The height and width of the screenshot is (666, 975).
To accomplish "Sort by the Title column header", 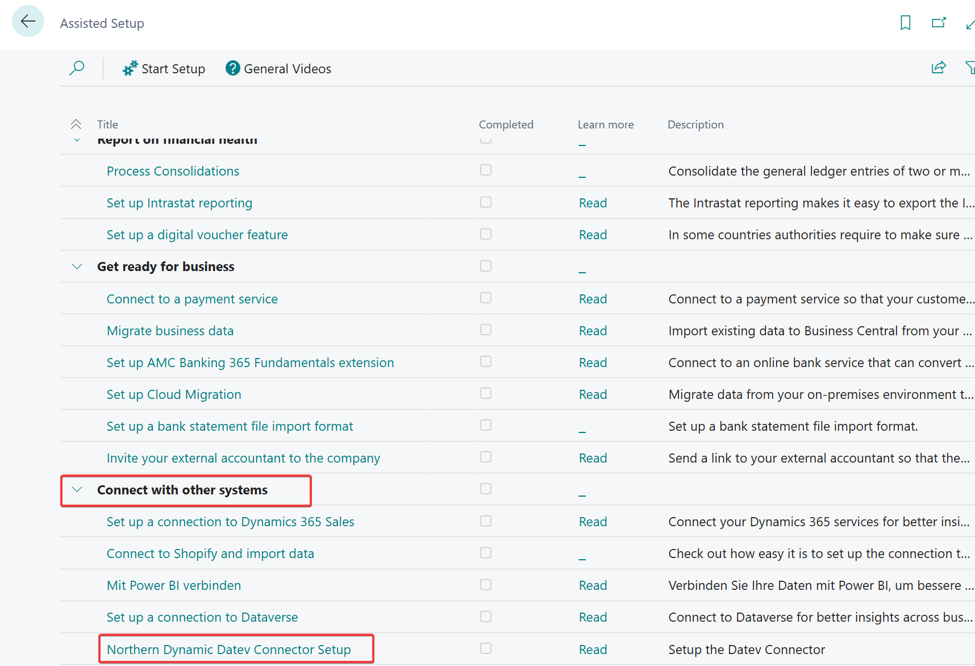I will coord(107,124).
